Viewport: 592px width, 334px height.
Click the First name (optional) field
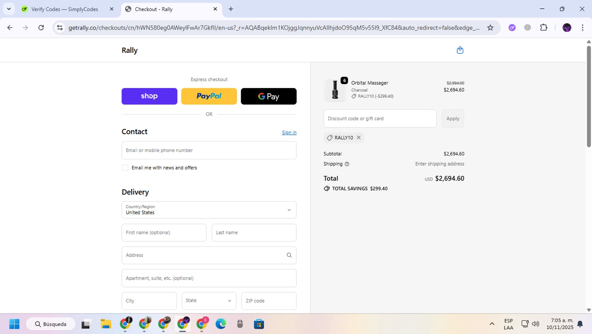pos(164,233)
